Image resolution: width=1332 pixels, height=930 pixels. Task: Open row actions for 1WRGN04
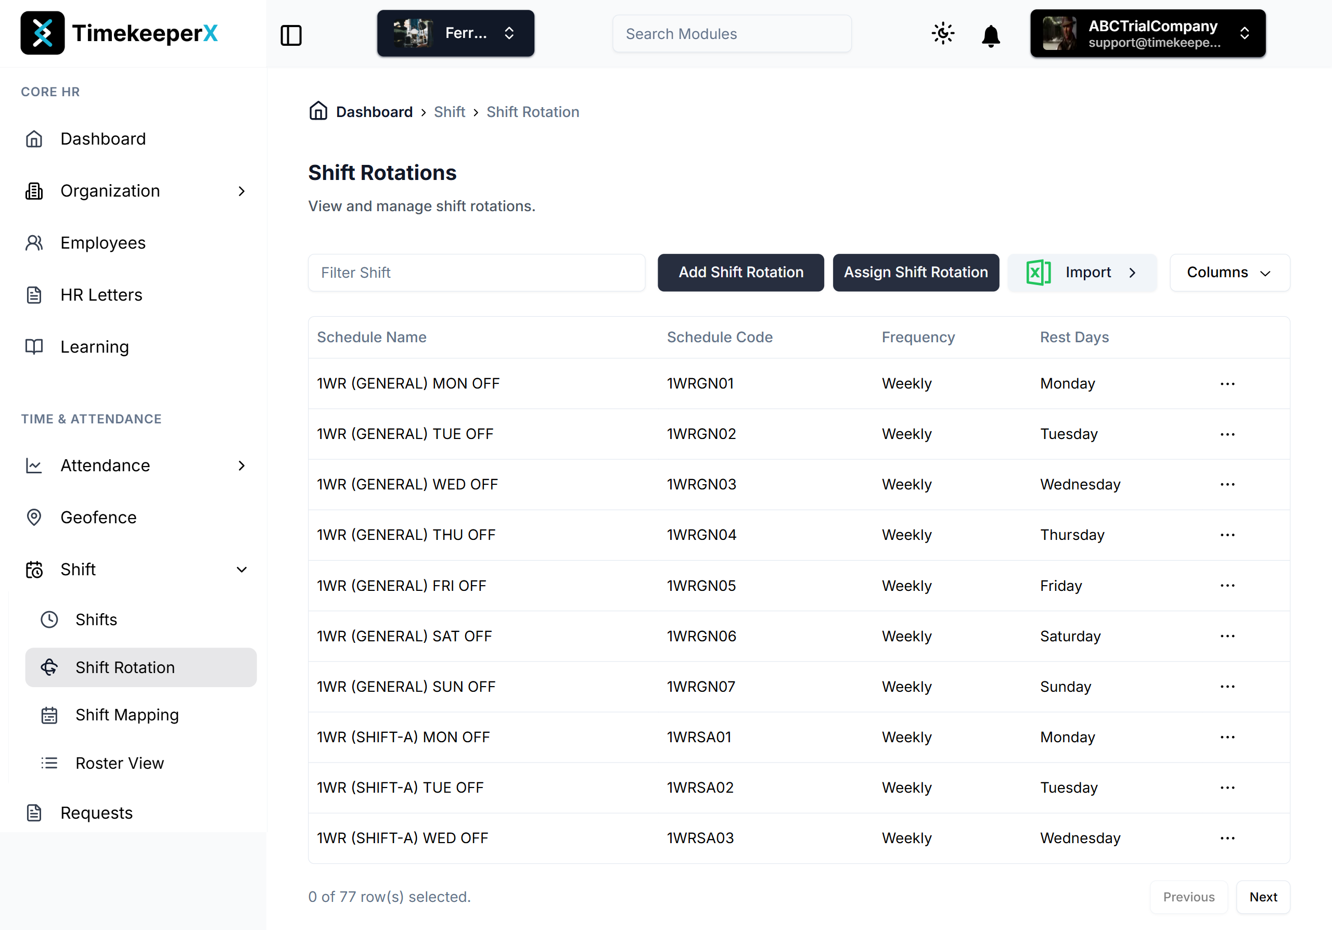1227,535
